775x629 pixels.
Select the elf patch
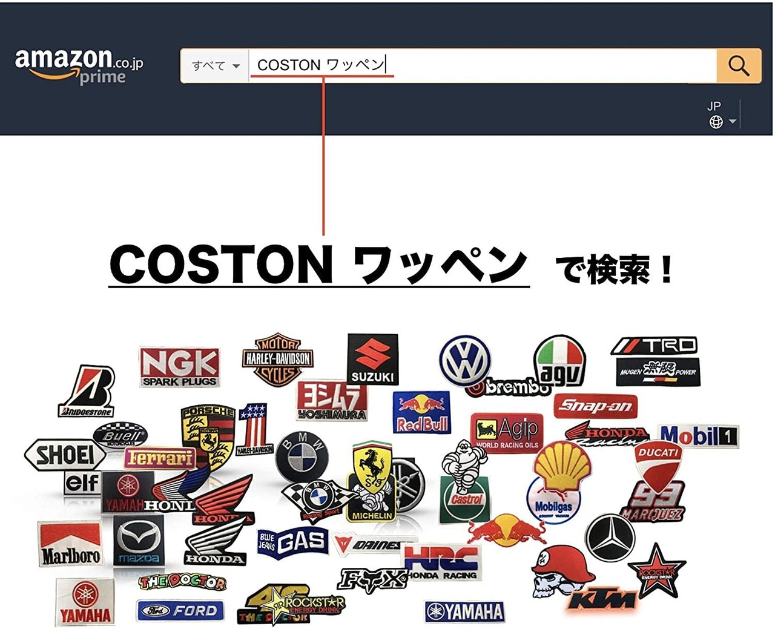click(x=82, y=483)
